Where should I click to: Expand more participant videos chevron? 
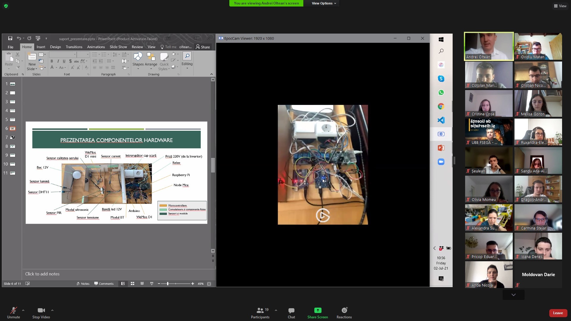click(514, 295)
